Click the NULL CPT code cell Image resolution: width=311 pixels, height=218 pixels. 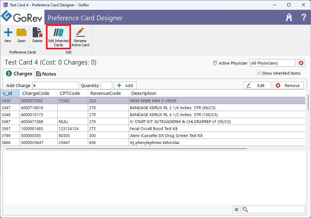[x=73, y=121]
